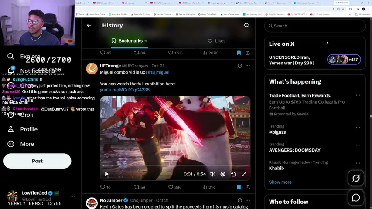This screenshot has height=209, width=372.
Task: Open Grok in the sidebar
Action: click(20, 115)
